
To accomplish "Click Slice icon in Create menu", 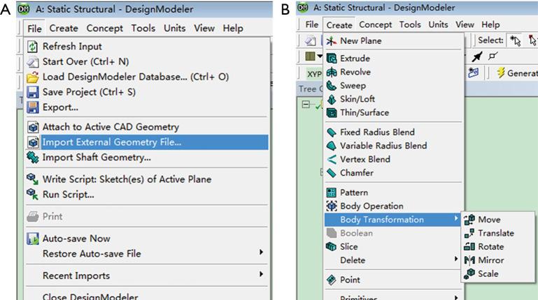I will pyautogui.click(x=332, y=247).
